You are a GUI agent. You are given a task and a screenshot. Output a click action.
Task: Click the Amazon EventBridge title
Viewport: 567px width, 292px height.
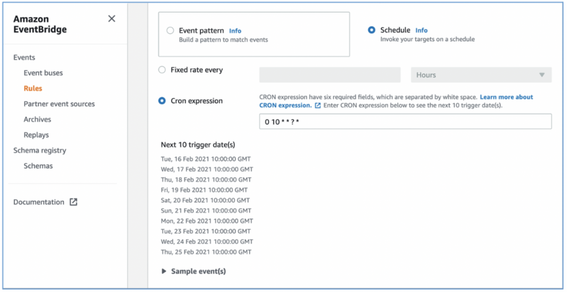point(40,24)
